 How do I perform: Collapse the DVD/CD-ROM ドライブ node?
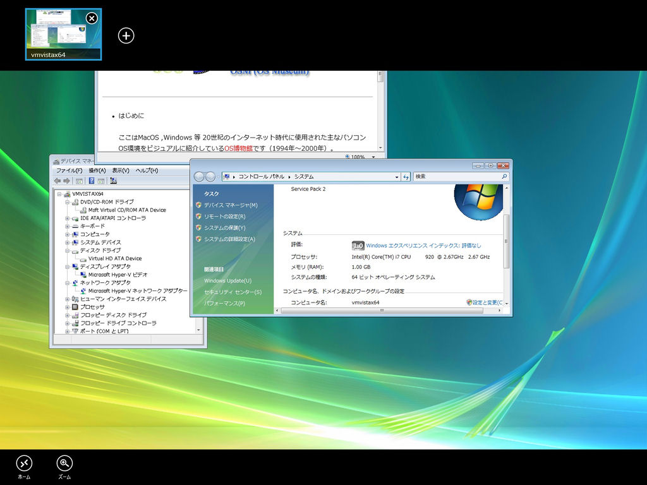(x=67, y=202)
